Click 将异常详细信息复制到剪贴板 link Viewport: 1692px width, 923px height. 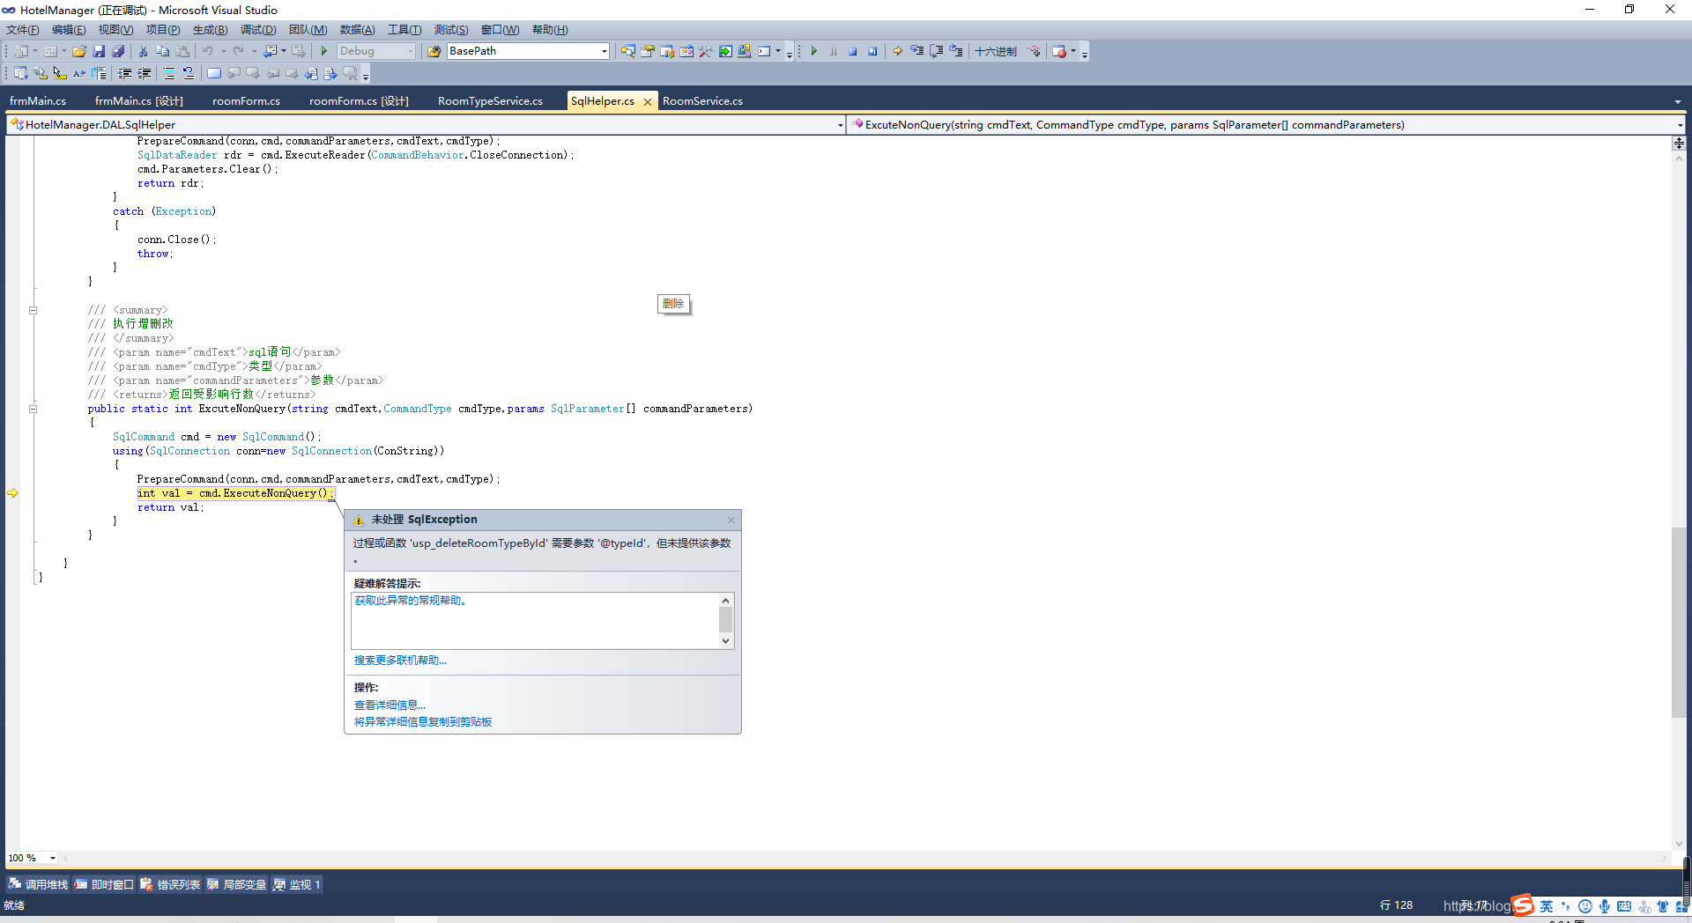point(423,722)
